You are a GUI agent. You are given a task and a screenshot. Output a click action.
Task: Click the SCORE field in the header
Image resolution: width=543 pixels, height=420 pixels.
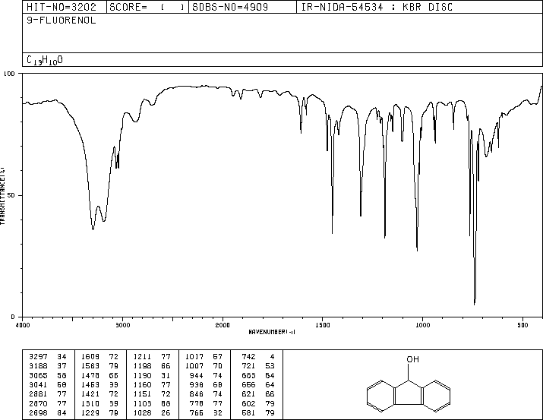point(147,7)
